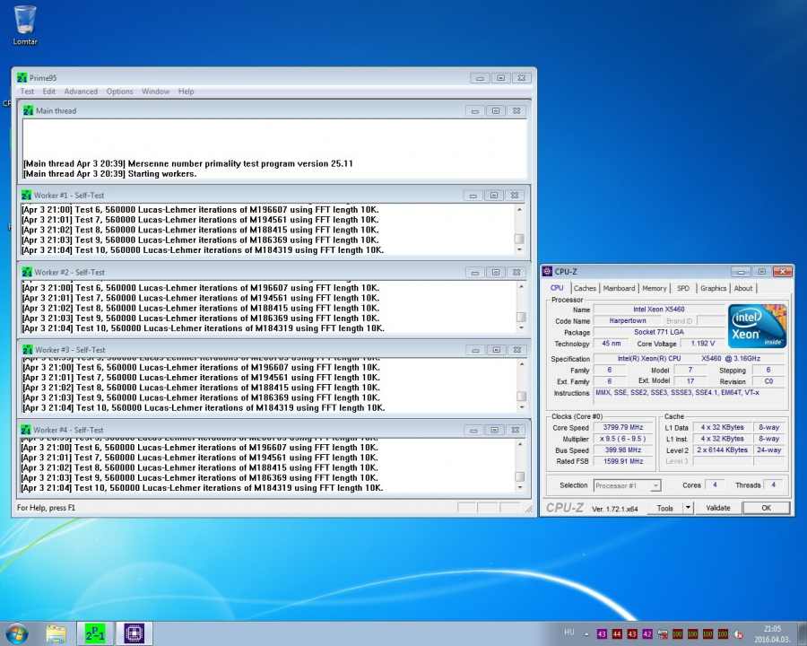807x646 pixels.
Task: Click Core Voltage value '1.192 V'
Action: tap(702, 343)
